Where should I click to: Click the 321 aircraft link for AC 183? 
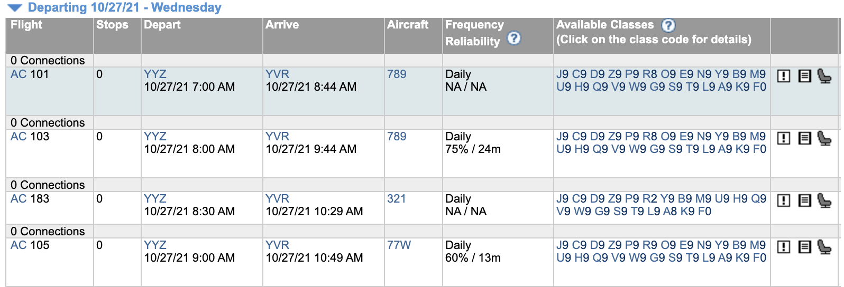[x=396, y=199]
